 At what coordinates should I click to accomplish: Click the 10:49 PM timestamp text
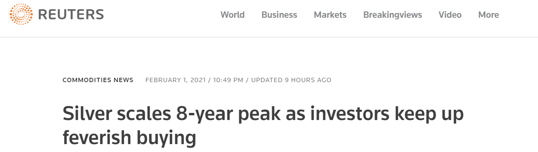pyautogui.click(x=229, y=80)
